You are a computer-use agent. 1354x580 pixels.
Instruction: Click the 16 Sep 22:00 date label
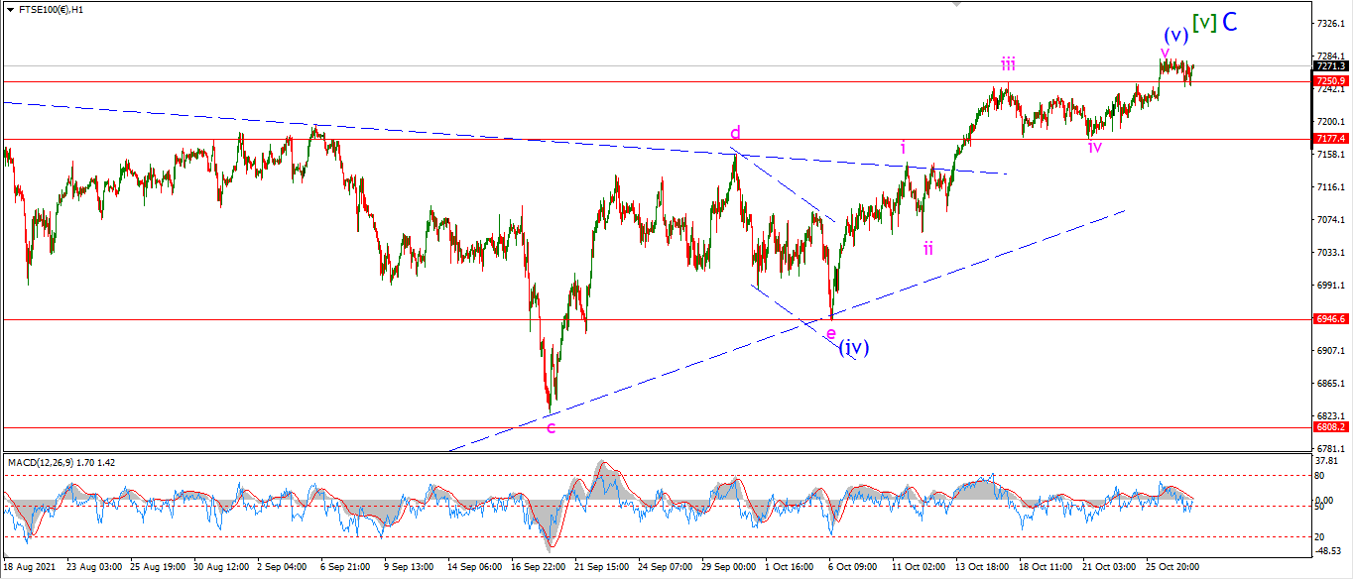tap(540, 567)
